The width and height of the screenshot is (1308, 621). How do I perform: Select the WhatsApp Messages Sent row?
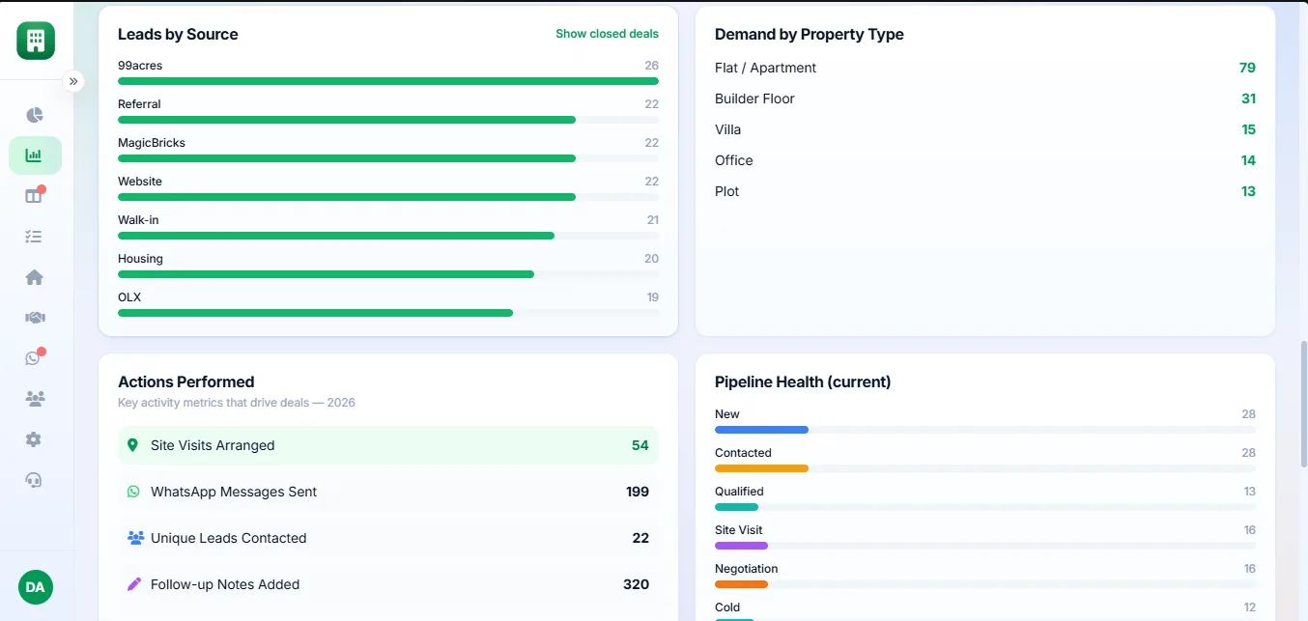point(388,492)
